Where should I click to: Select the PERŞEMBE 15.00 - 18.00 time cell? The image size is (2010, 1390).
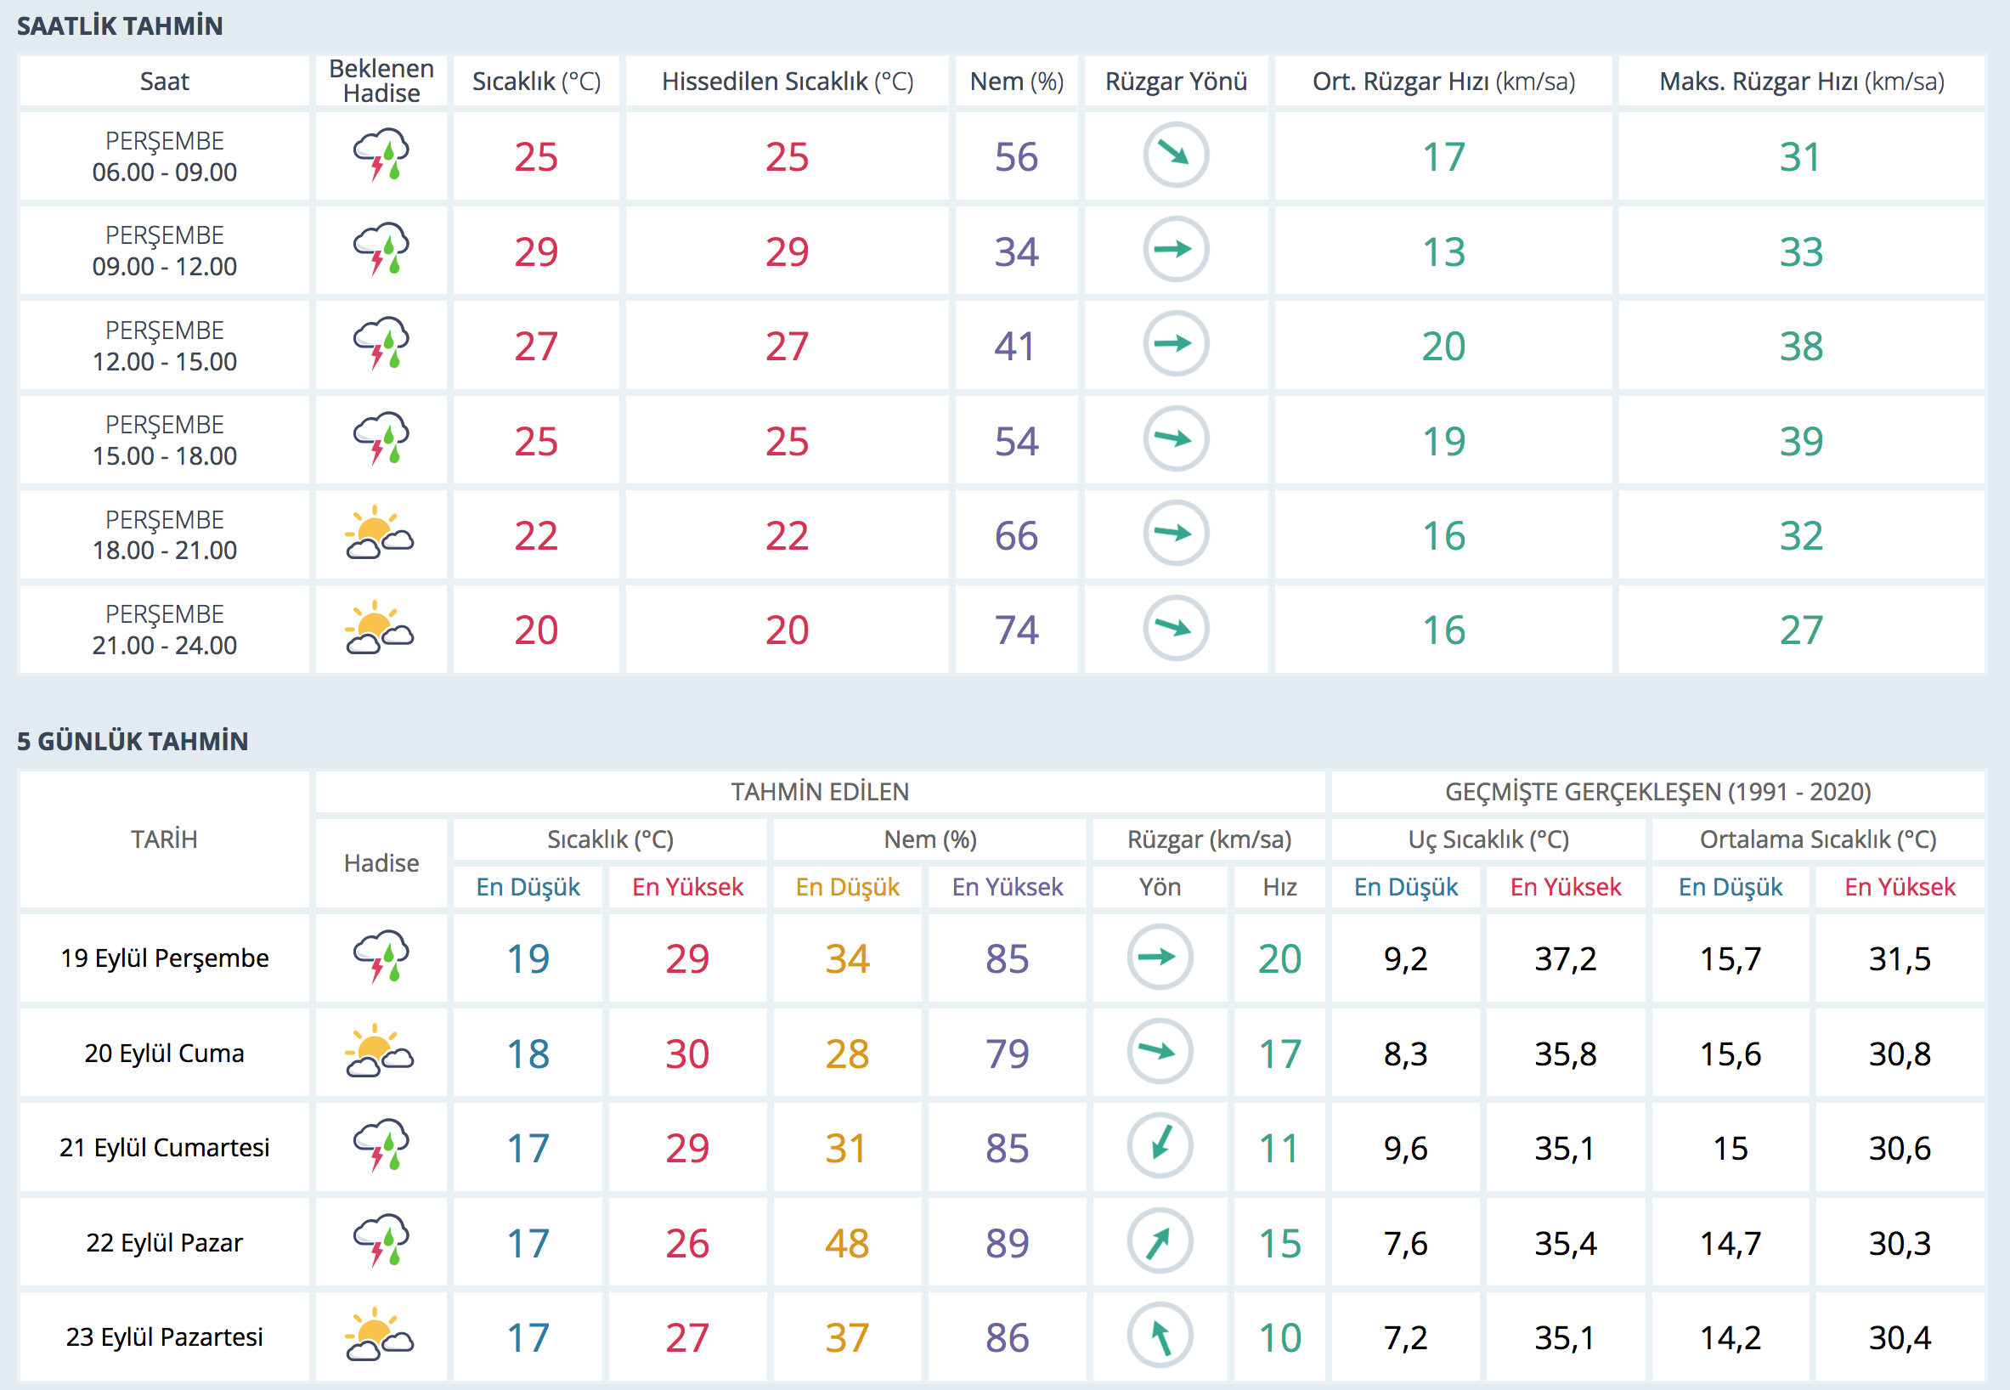tap(165, 440)
